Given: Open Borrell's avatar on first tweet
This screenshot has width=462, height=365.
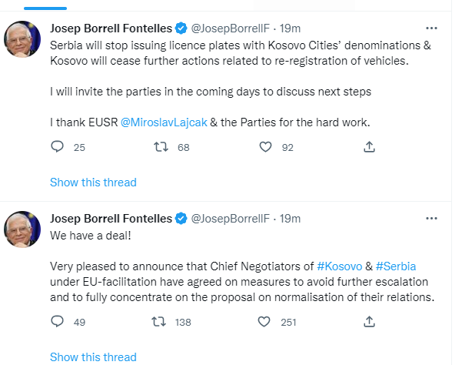Looking at the screenshot, I should [22, 39].
